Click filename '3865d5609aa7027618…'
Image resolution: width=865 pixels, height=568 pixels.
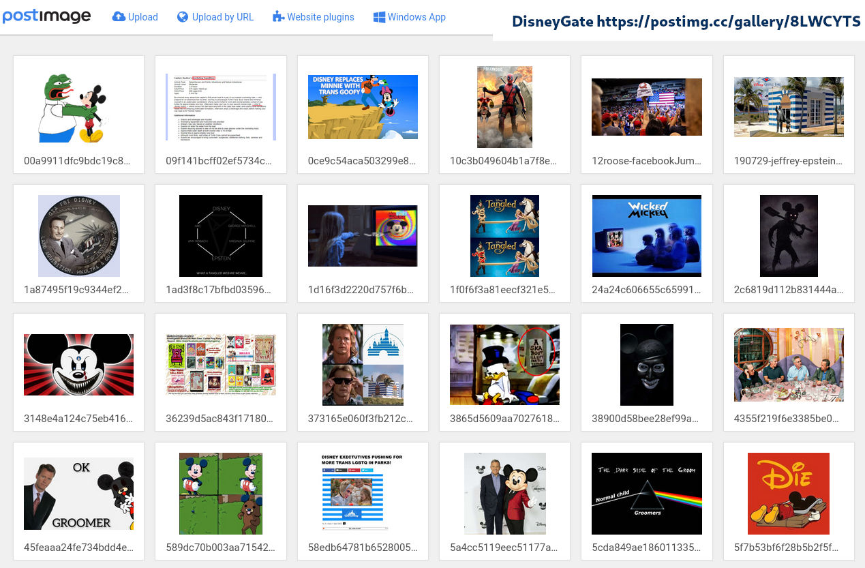pos(504,419)
